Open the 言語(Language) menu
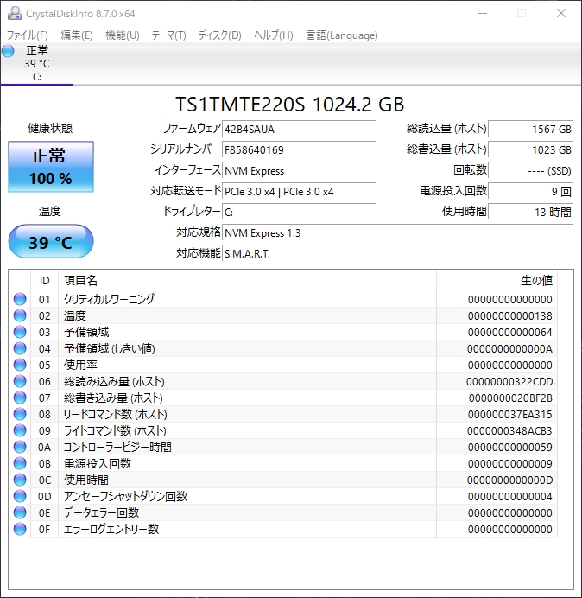 coord(342,35)
